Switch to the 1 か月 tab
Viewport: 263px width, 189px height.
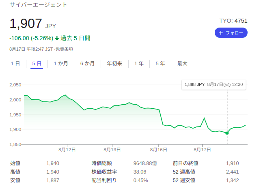pos(61,64)
